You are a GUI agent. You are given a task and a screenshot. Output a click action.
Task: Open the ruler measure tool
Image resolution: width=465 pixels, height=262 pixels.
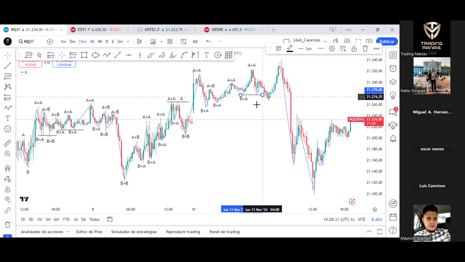(7, 143)
